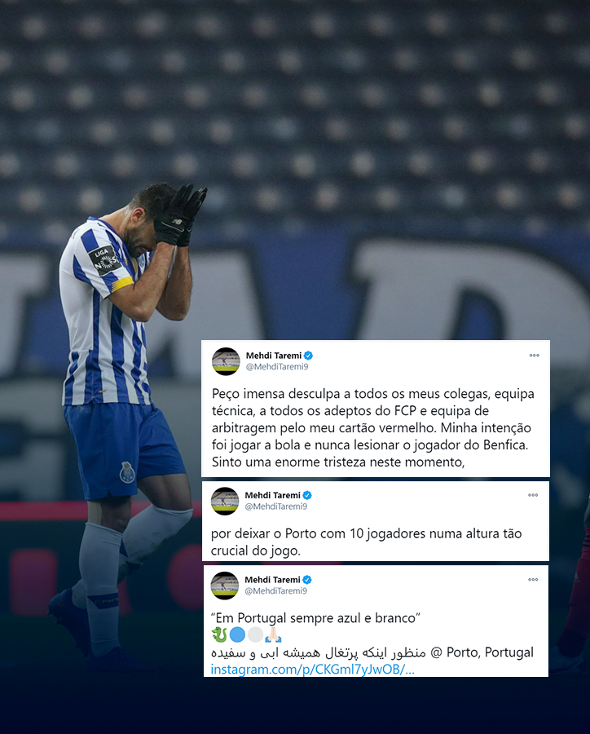
Task: Click Mehdi Taremi avatar in second tweet
Action: [x=225, y=501]
